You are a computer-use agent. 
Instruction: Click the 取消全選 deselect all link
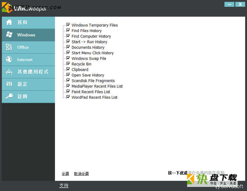tap(82, 174)
